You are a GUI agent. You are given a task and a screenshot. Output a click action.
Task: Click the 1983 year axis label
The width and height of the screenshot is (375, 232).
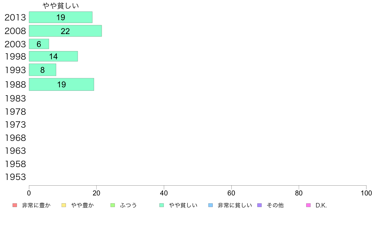pyautogui.click(x=15, y=98)
